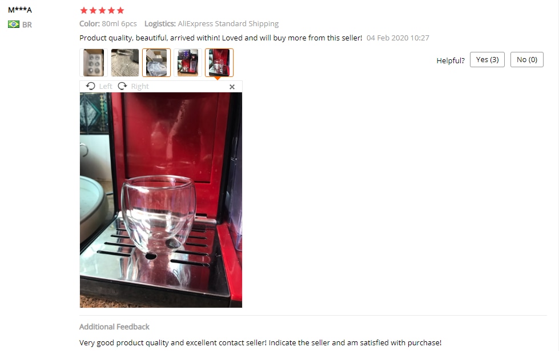Click the five-star rating icons
The width and height of the screenshot is (559, 351).
tap(102, 10)
